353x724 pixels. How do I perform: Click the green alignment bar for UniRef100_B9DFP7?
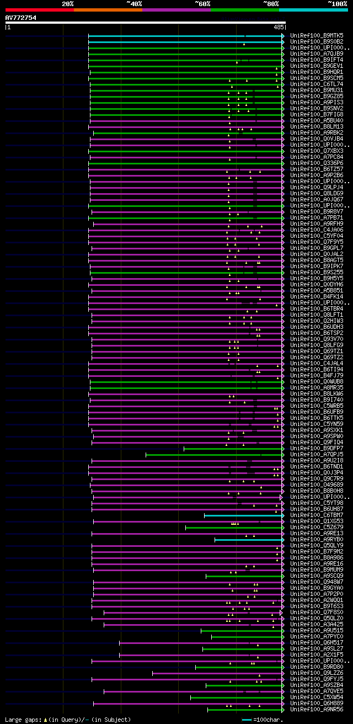234,448
